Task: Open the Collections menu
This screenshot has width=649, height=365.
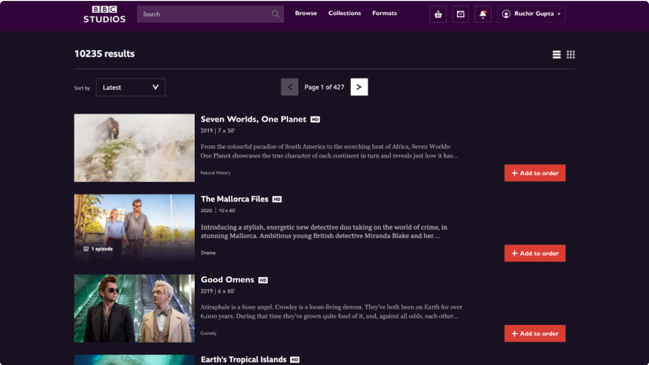Action: pyautogui.click(x=344, y=13)
